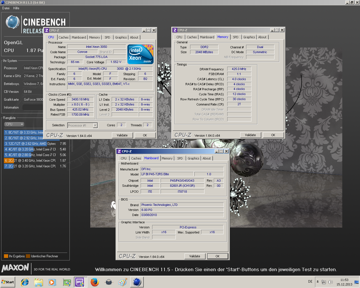The height and width of the screenshot is (288, 360).
Task: Click the Cinebench logo sphere
Action: coord(13,22)
